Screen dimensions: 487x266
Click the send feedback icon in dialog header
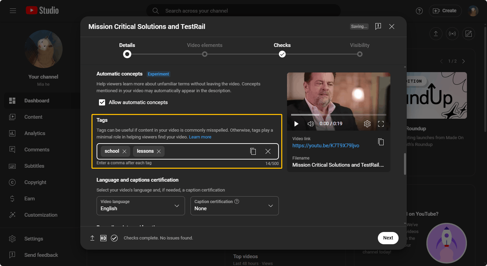pos(378,27)
